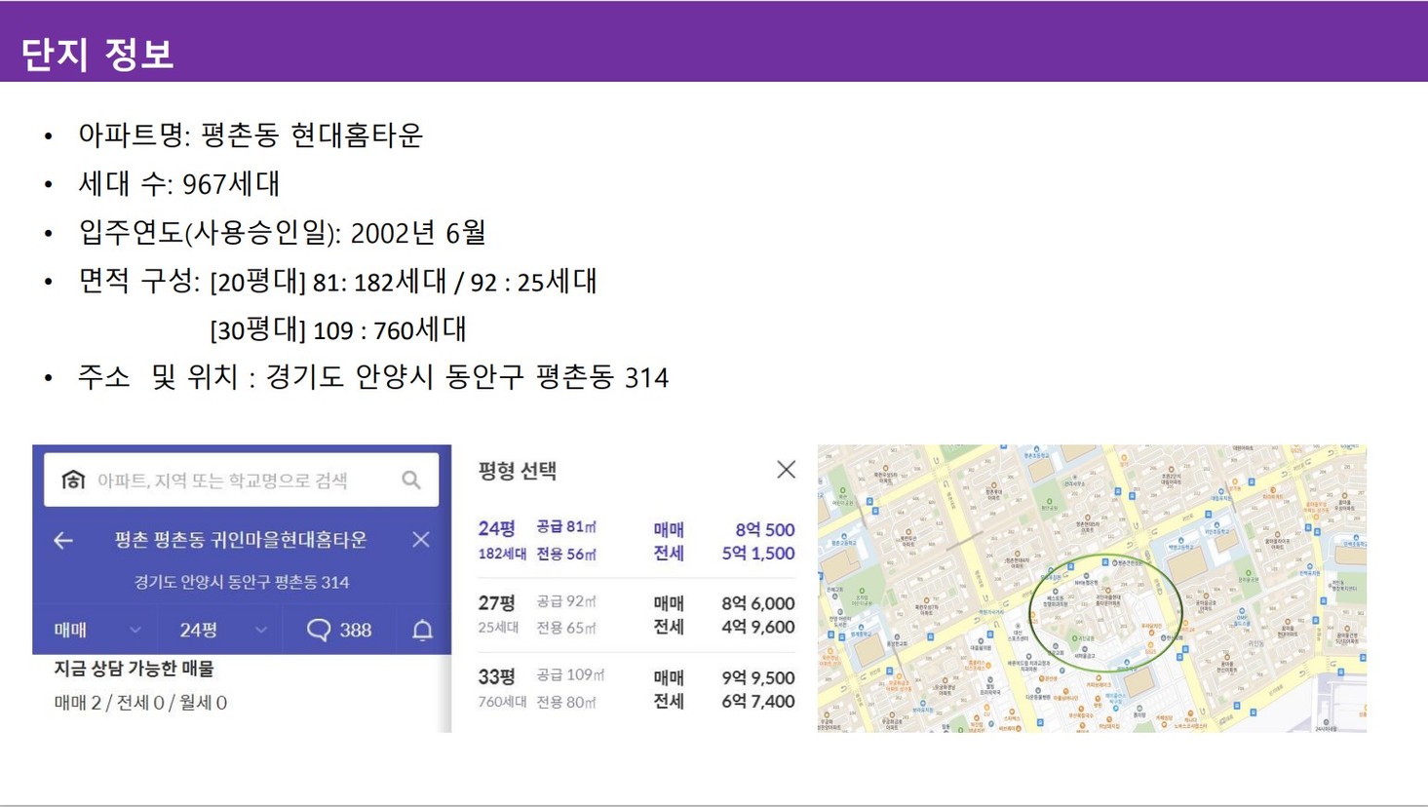Go back with the left arrow icon
The height and width of the screenshot is (807, 1428).
click(x=63, y=540)
